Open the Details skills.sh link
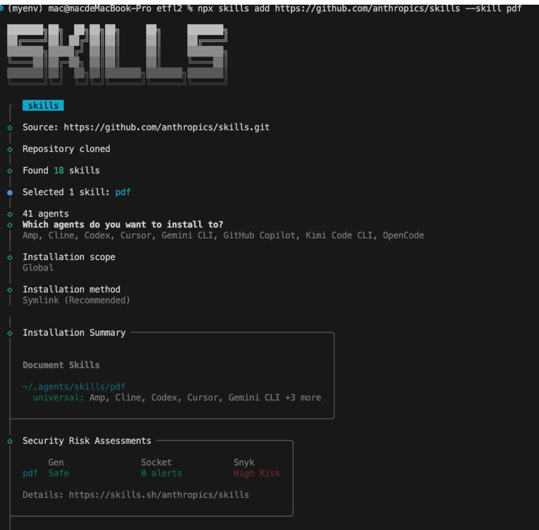The image size is (539, 530). tap(159, 495)
